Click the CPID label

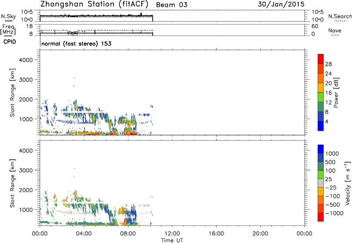10,42
